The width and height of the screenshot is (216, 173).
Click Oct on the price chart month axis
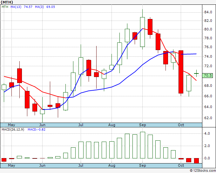coord(181,125)
